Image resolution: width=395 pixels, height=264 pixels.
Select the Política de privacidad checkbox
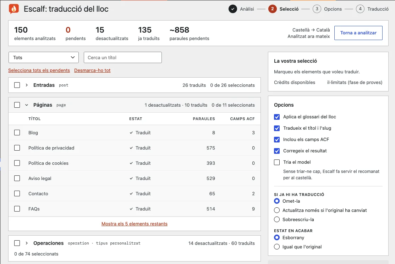17,148
